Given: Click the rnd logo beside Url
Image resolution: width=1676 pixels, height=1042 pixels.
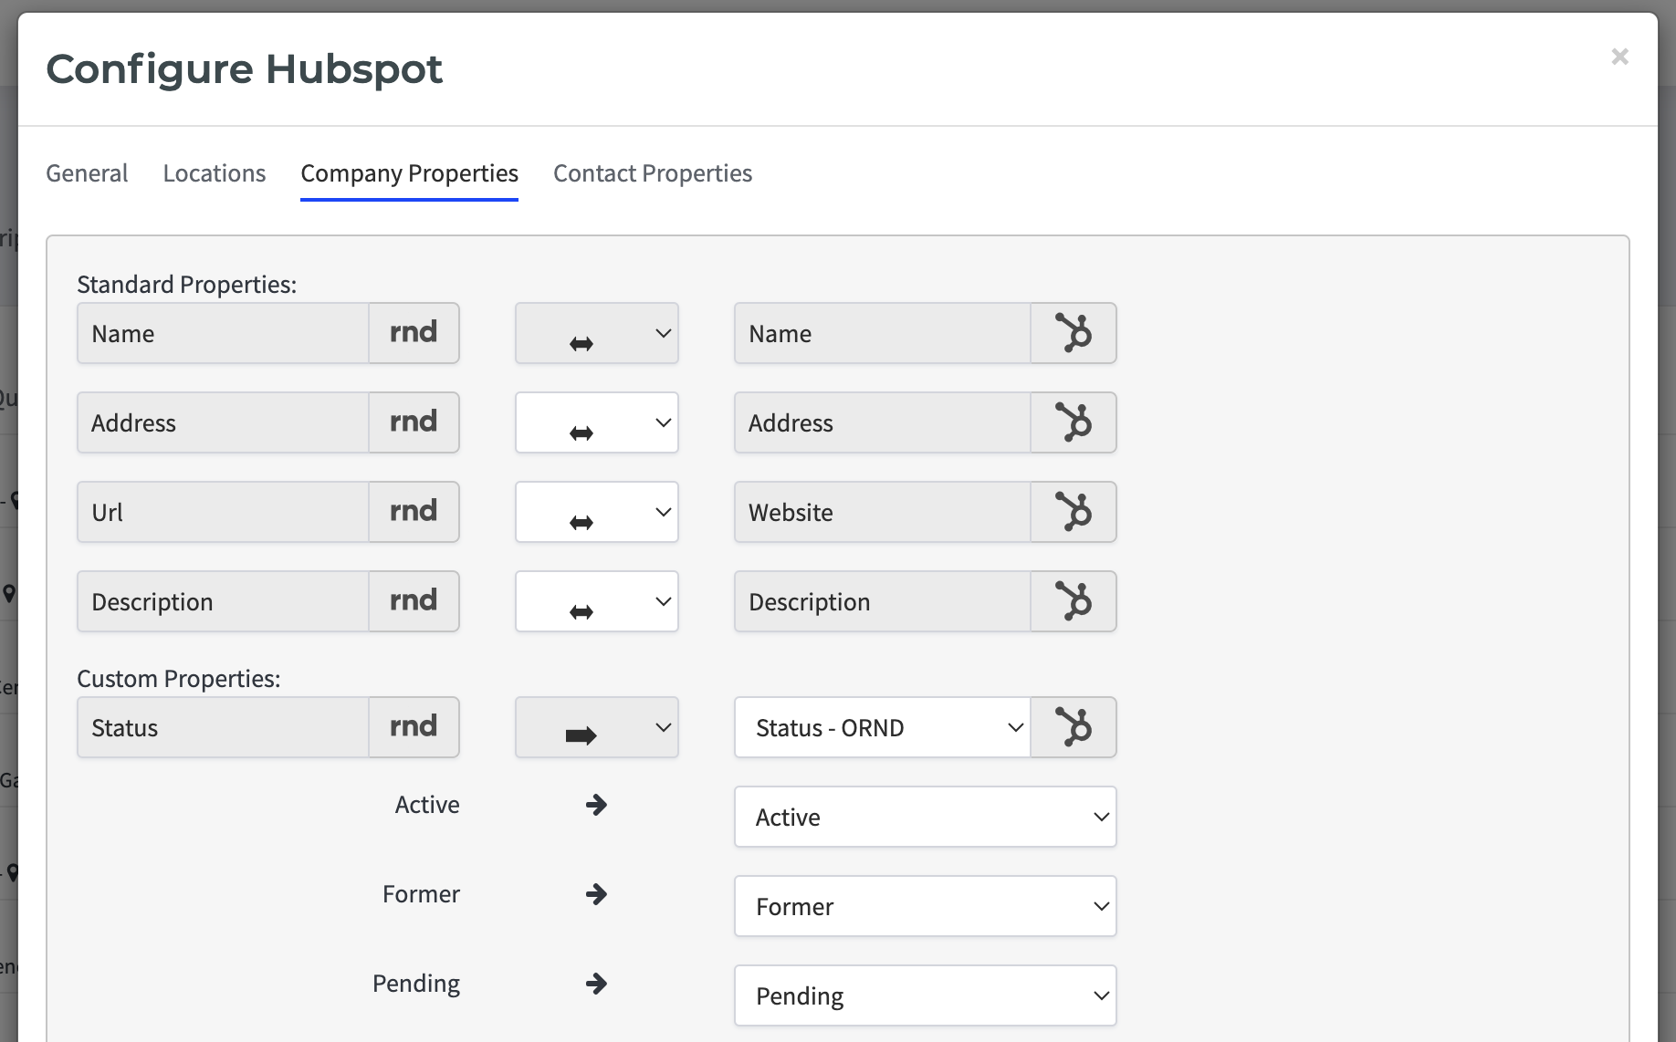Looking at the screenshot, I should click(414, 512).
